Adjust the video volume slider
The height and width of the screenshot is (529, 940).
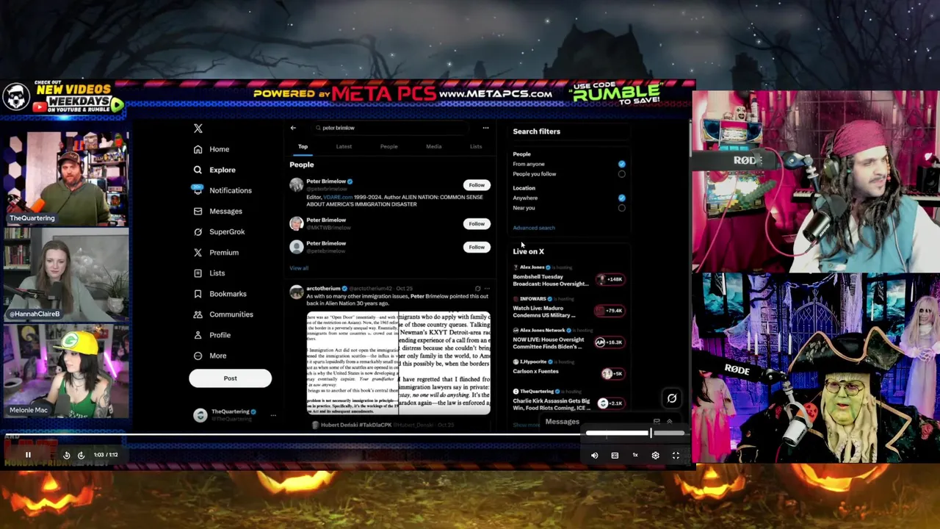(x=636, y=433)
